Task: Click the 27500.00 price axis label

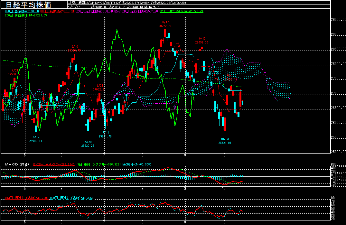Action: 338,79
